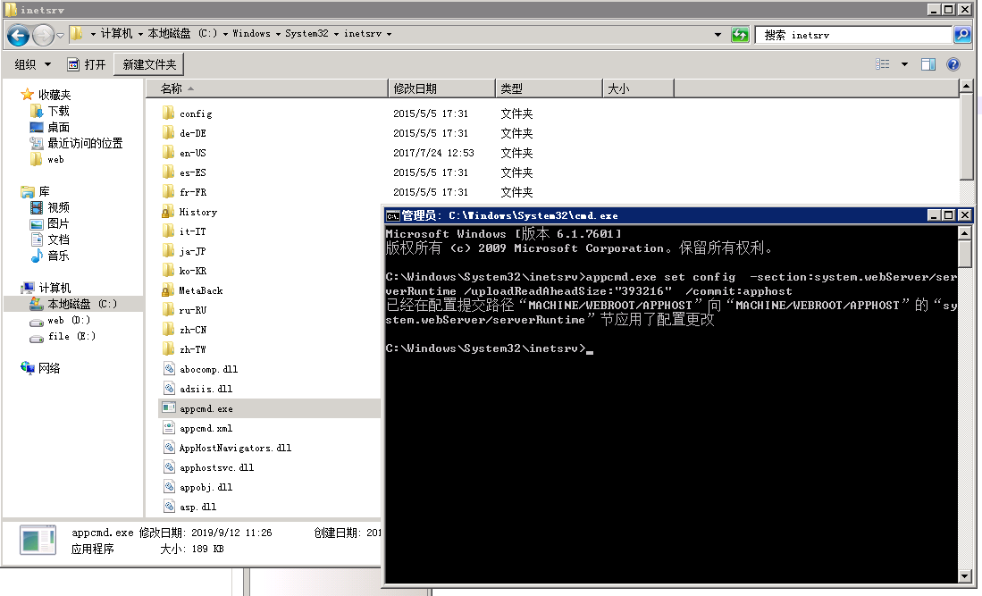982x596 pixels.
Task: Open the view options dropdown arrow
Action: click(904, 64)
